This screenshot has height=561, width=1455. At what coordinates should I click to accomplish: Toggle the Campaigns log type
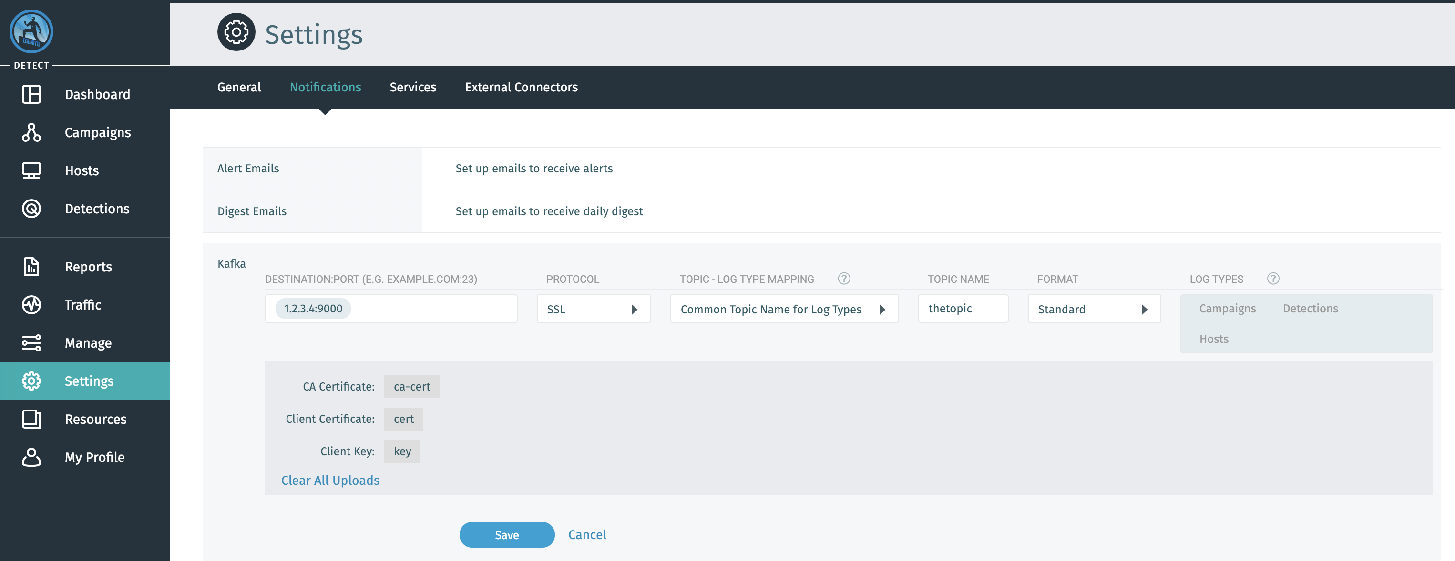pyautogui.click(x=1228, y=308)
